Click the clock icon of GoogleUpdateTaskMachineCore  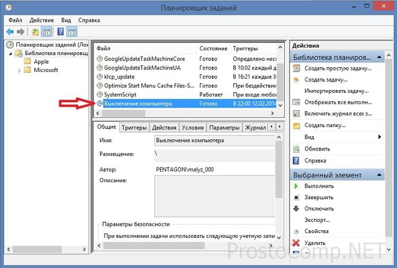point(100,58)
